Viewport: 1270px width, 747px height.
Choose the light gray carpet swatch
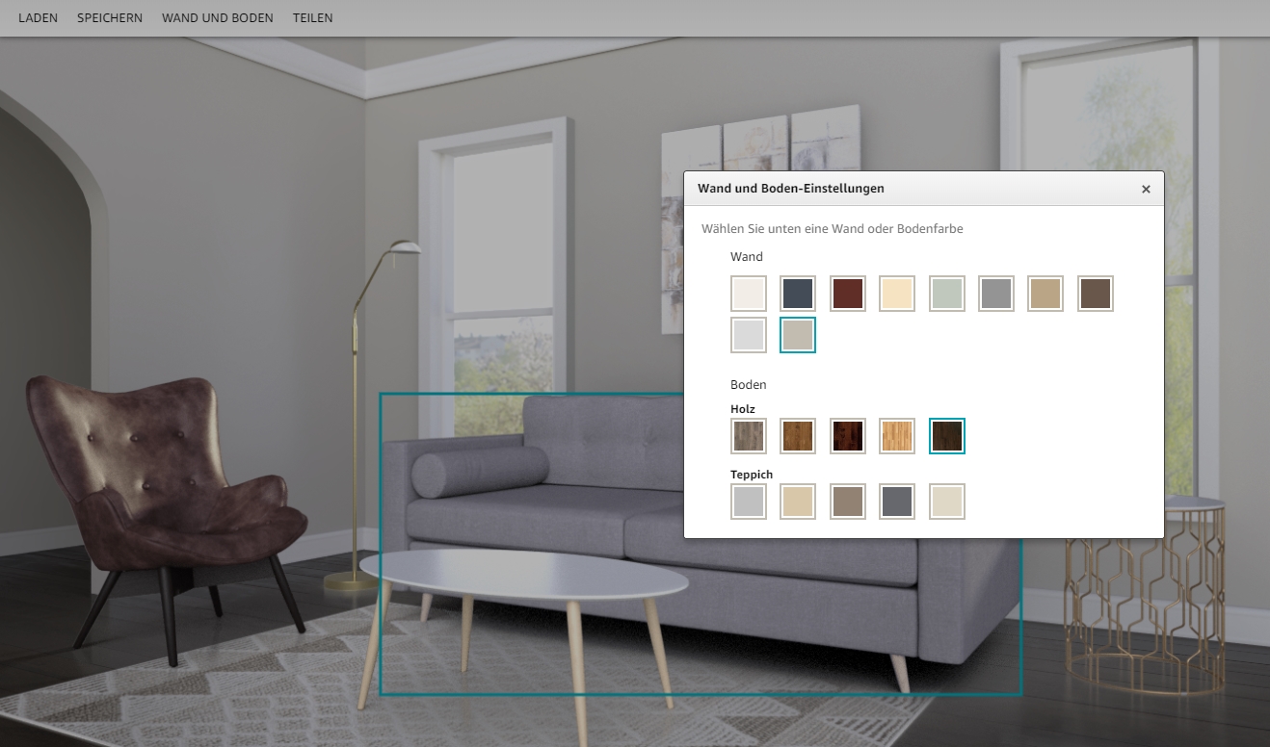(749, 502)
